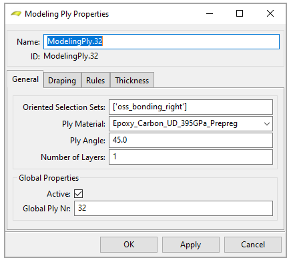Confirm with the OK button
Image resolution: width=291 pixels, height=262 pixels.
tap(129, 245)
